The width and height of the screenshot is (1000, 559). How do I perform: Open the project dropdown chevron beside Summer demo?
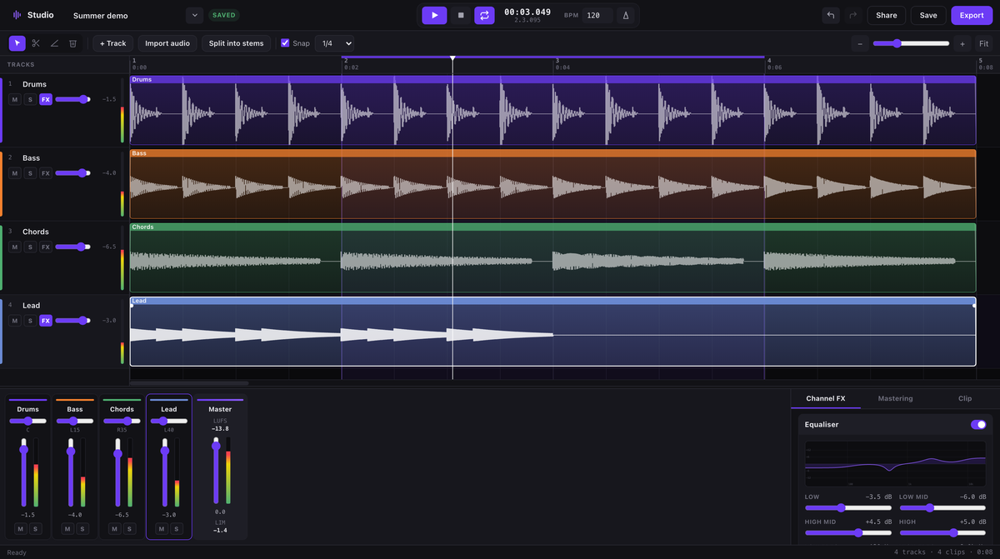[x=194, y=15]
